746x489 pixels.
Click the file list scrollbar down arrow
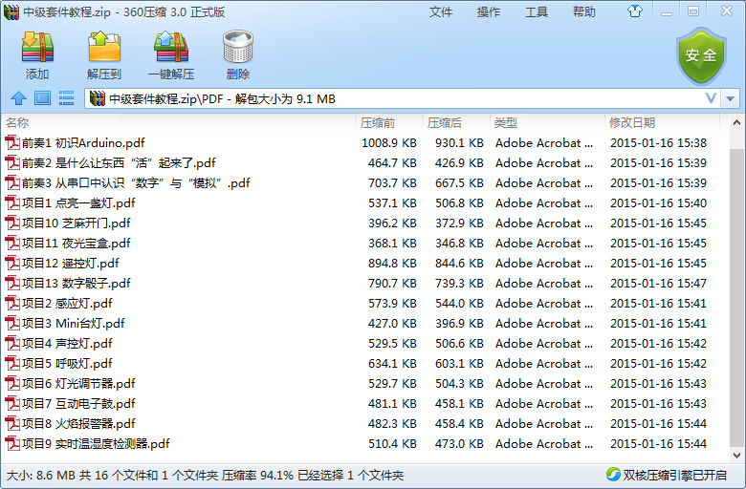pos(736,456)
